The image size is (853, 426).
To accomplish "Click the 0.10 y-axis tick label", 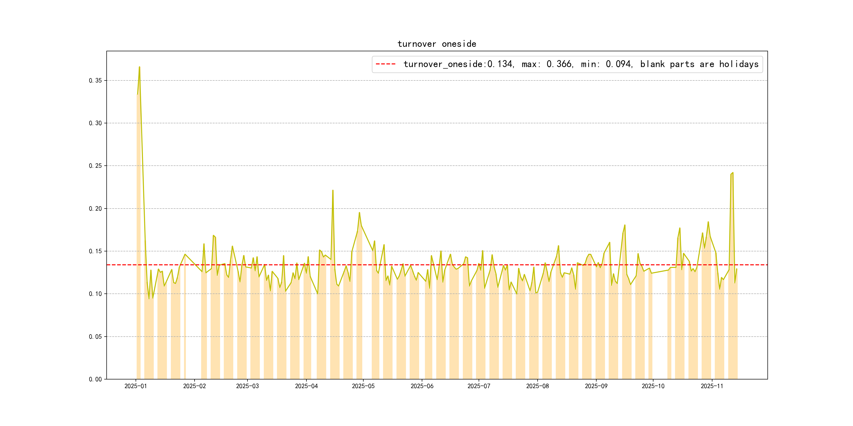I will [95, 294].
